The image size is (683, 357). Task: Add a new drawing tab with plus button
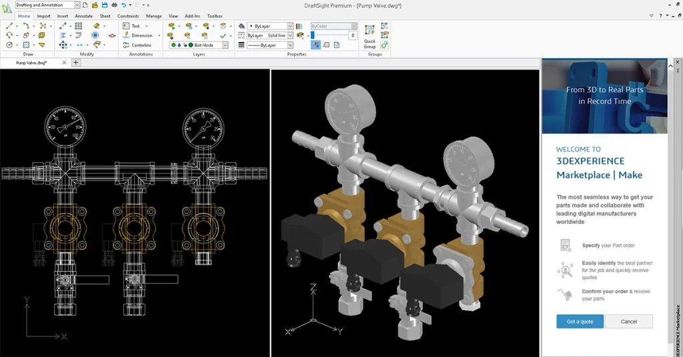(75, 63)
